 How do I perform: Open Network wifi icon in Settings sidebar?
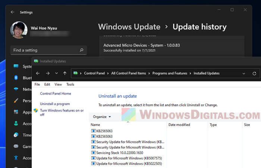(x=16, y=89)
